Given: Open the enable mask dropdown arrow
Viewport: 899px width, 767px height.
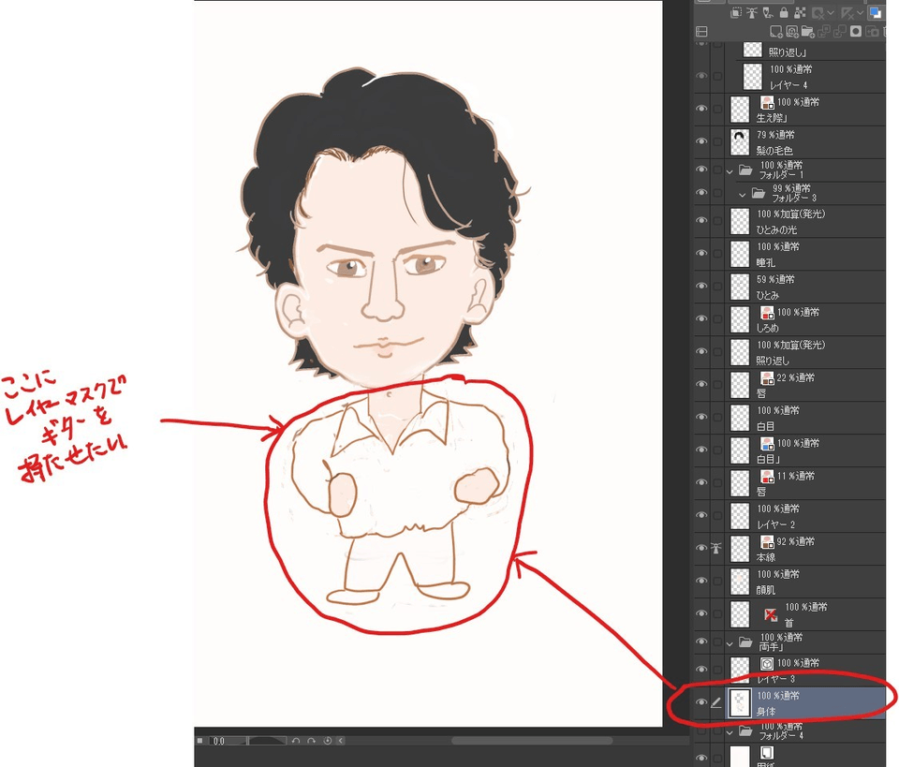Looking at the screenshot, I should (830, 12).
